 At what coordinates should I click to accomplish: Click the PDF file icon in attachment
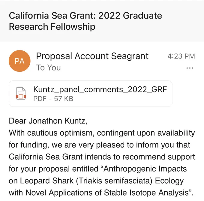tap(21, 93)
